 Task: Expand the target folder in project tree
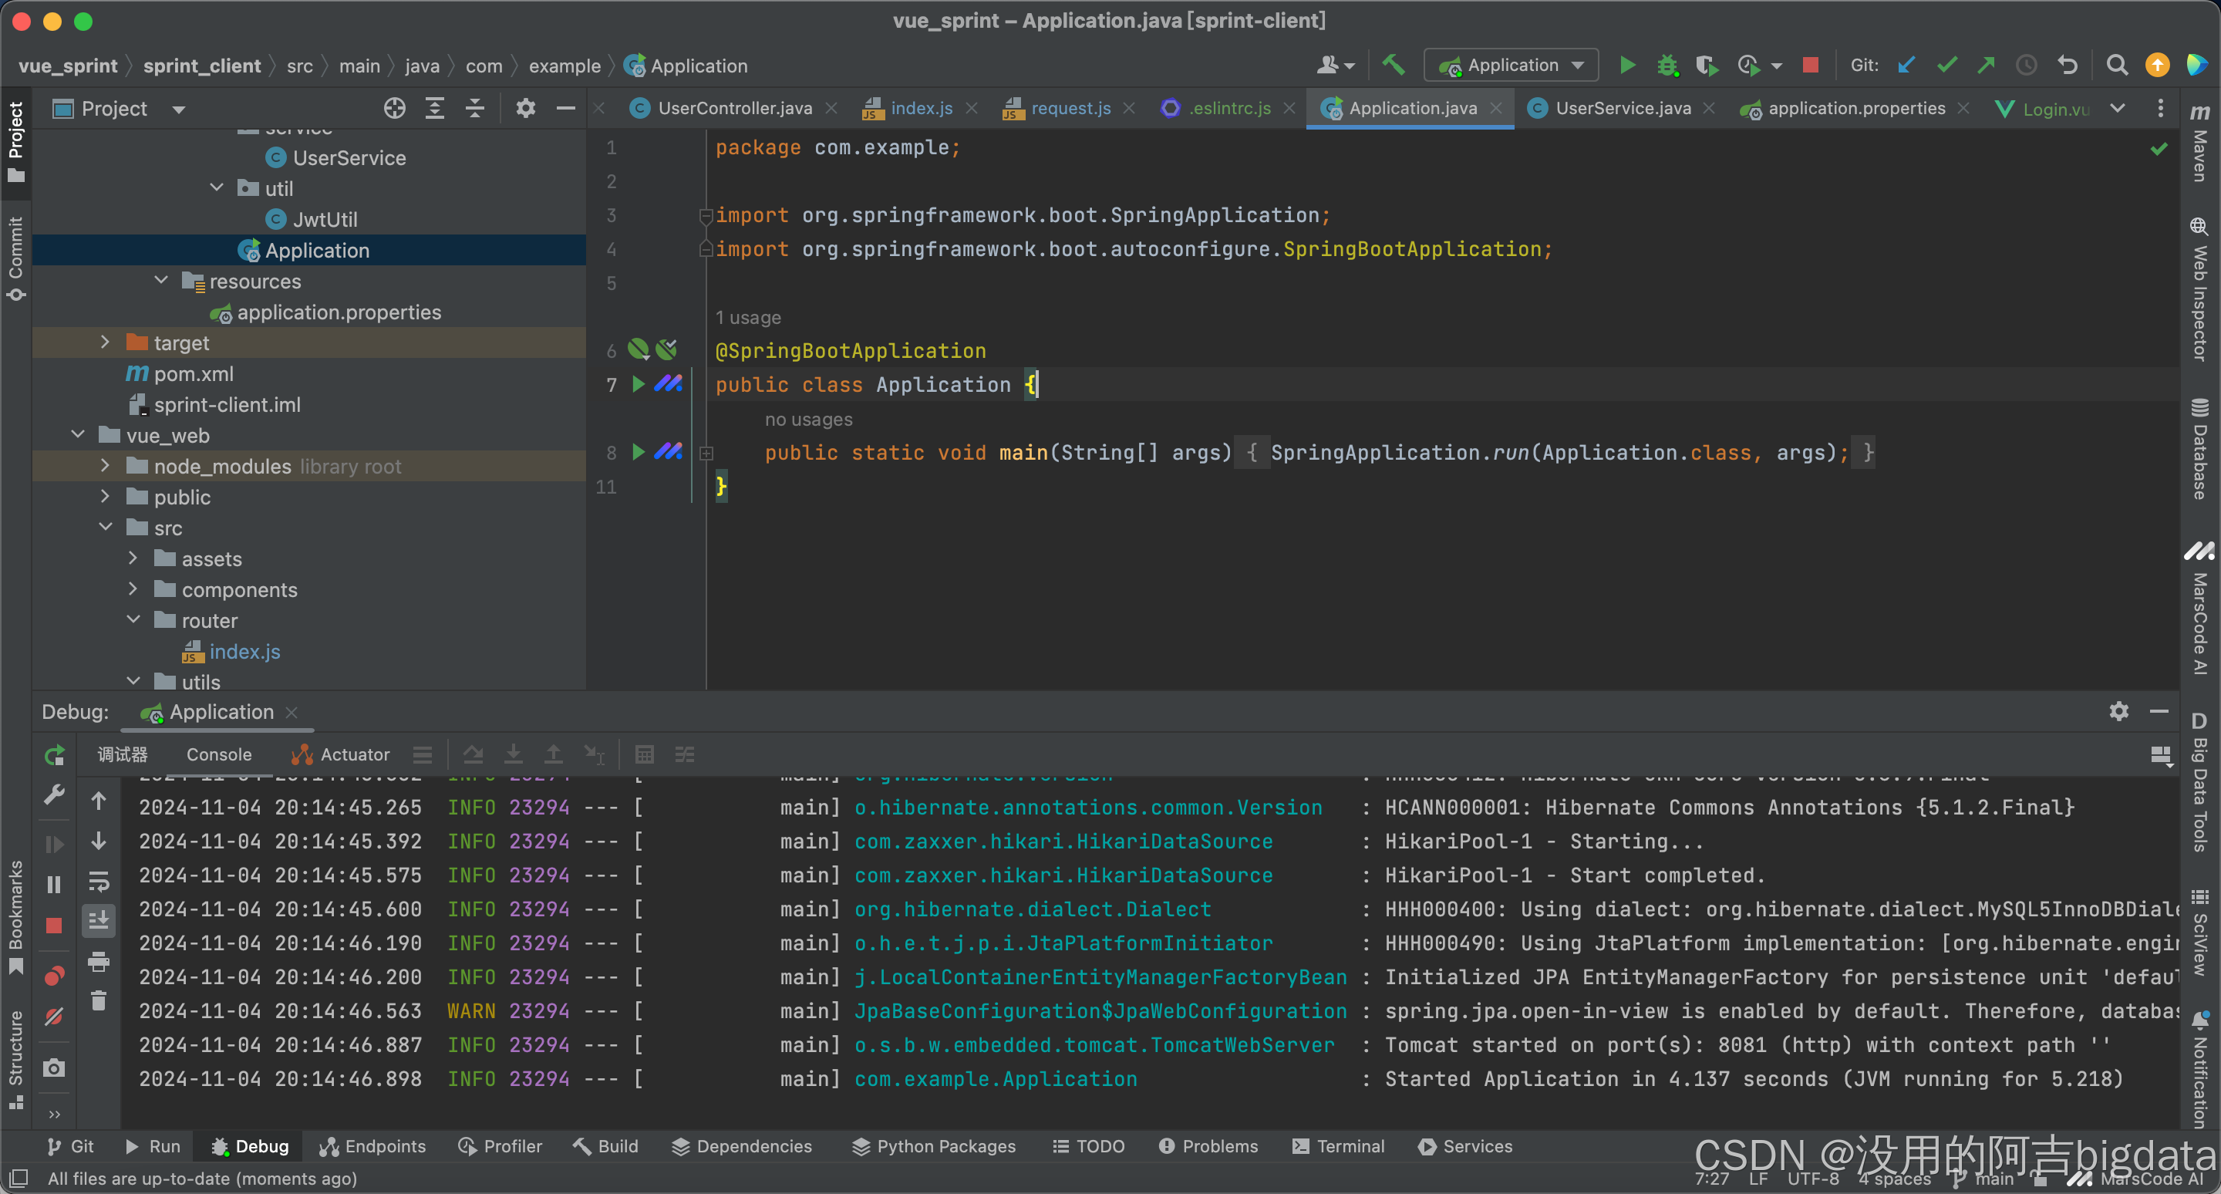click(x=105, y=342)
